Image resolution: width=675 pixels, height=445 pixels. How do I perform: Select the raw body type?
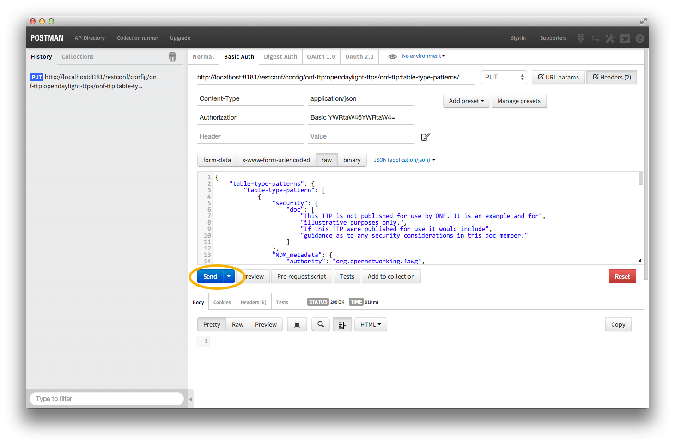coord(327,160)
